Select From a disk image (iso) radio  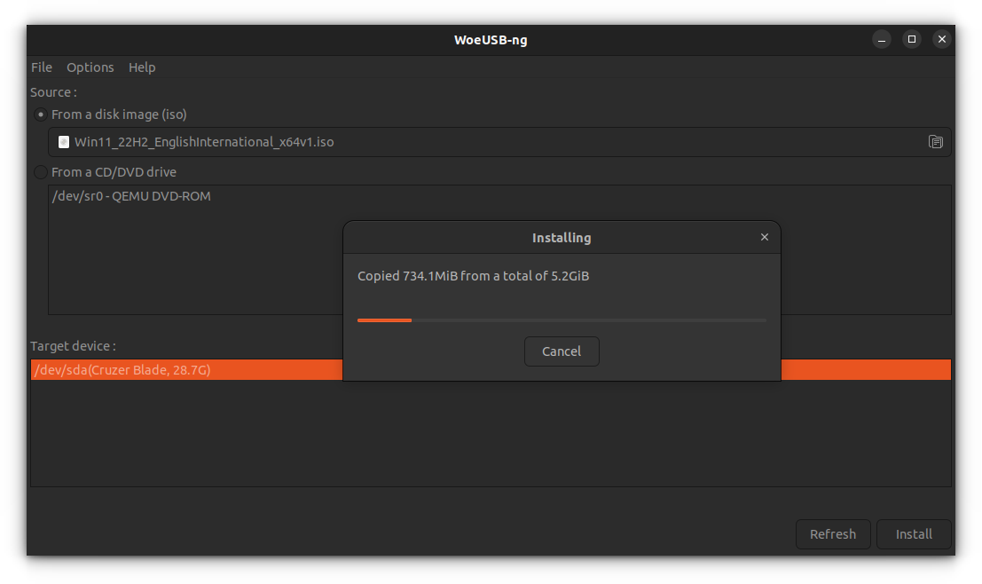click(41, 114)
